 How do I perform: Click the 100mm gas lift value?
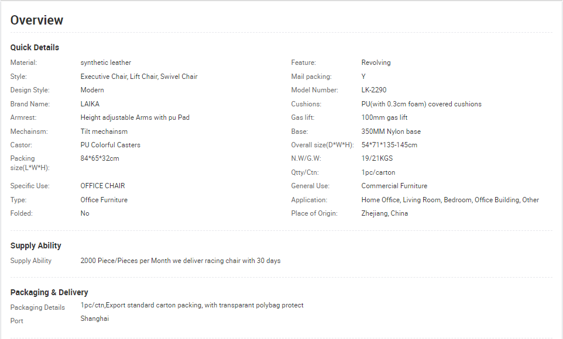[x=384, y=117]
